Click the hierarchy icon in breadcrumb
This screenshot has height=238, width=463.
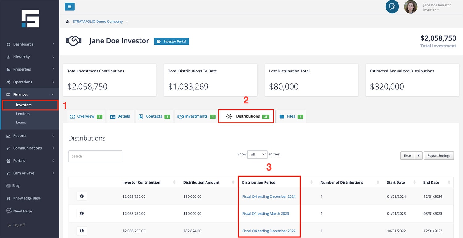(x=68, y=22)
